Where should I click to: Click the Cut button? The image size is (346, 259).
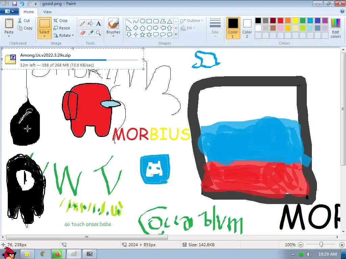[x=24, y=21]
